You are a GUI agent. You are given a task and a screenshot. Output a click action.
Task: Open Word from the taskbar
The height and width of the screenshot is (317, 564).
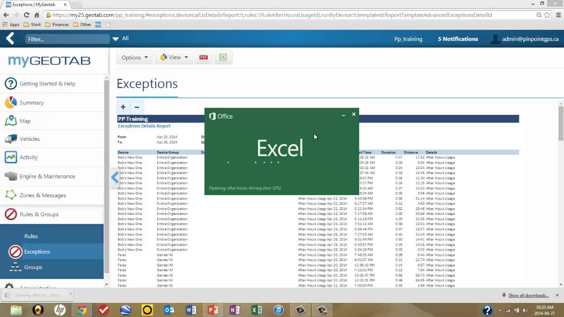point(191,310)
